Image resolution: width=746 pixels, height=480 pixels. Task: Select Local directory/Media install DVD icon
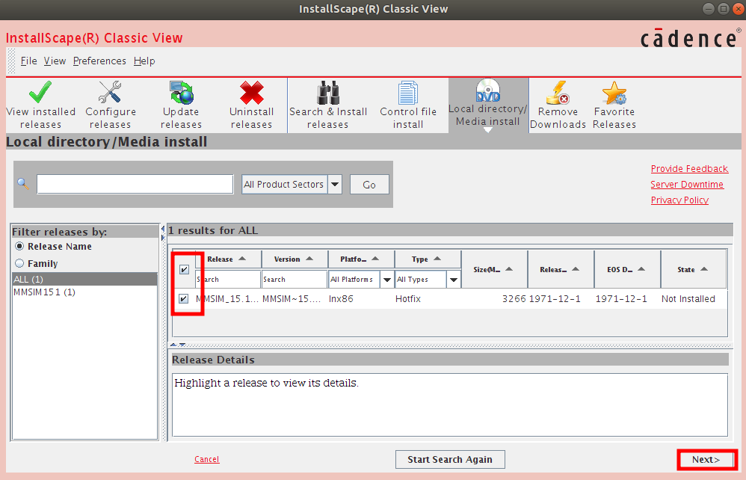click(x=488, y=90)
